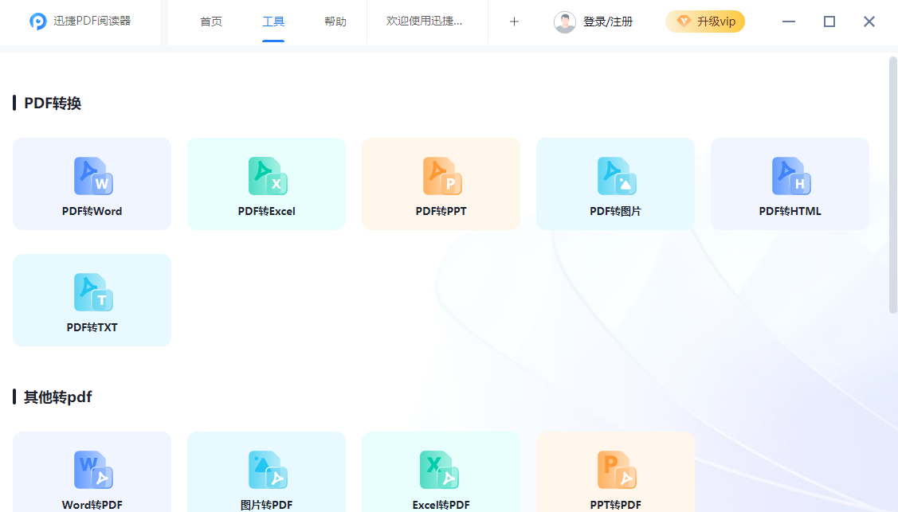Click the PDF转HTML tool icon
This screenshot has width=898, height=512.
(789, 176)
